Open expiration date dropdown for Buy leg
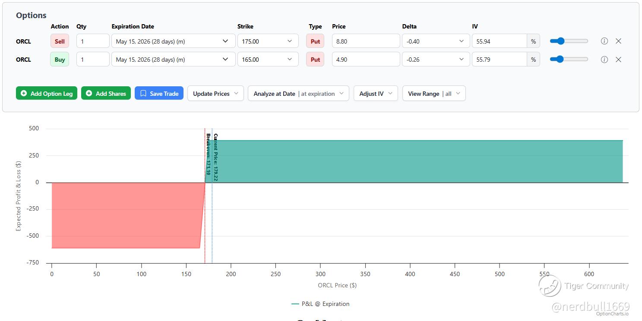This screenshot has height=321, width=642. coord(174,60)
